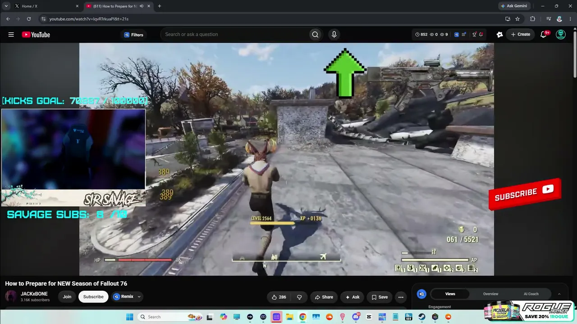Start voice search with the microphone
Viewport: 577px width, 324px height.
[x=334, y=34]
